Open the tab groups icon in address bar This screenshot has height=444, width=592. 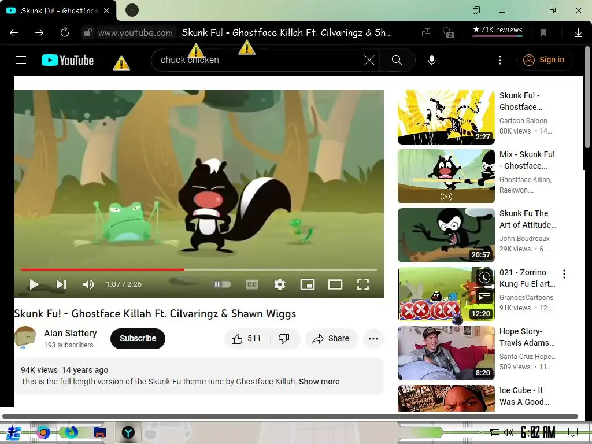coord(426,32)
